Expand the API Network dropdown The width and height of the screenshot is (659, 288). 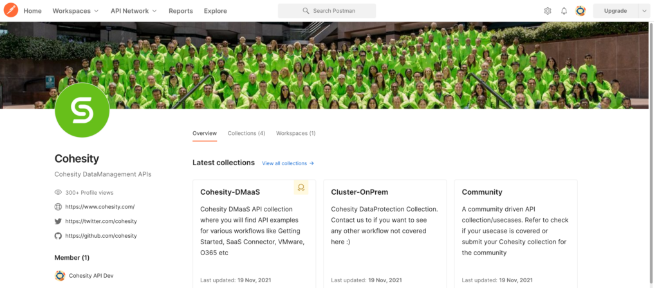[x=134, y=11]
